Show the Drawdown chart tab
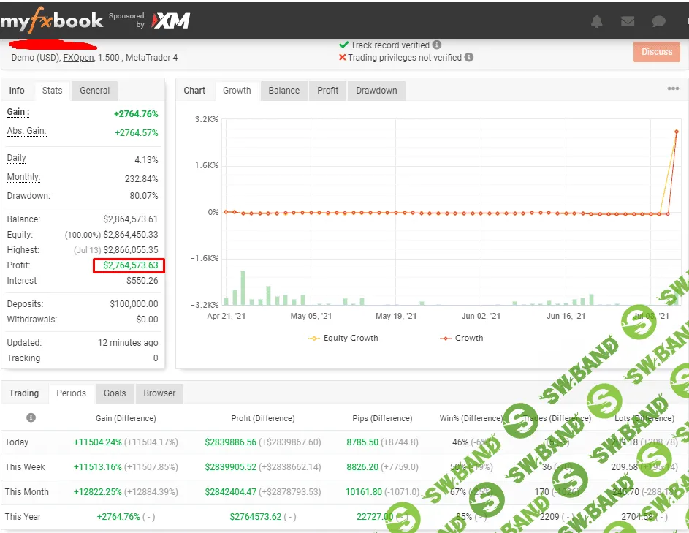 click(376, 91)
